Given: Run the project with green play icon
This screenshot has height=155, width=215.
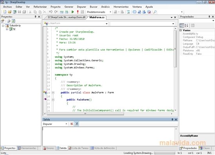Looking at the screenshot, I should (x=73, y=12).
